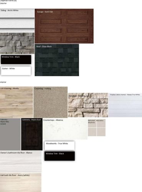Screen dimensions: 142x192
Task: Click the Chapman Farms title text
Action: pyautogui.click(x=8, y=1)
